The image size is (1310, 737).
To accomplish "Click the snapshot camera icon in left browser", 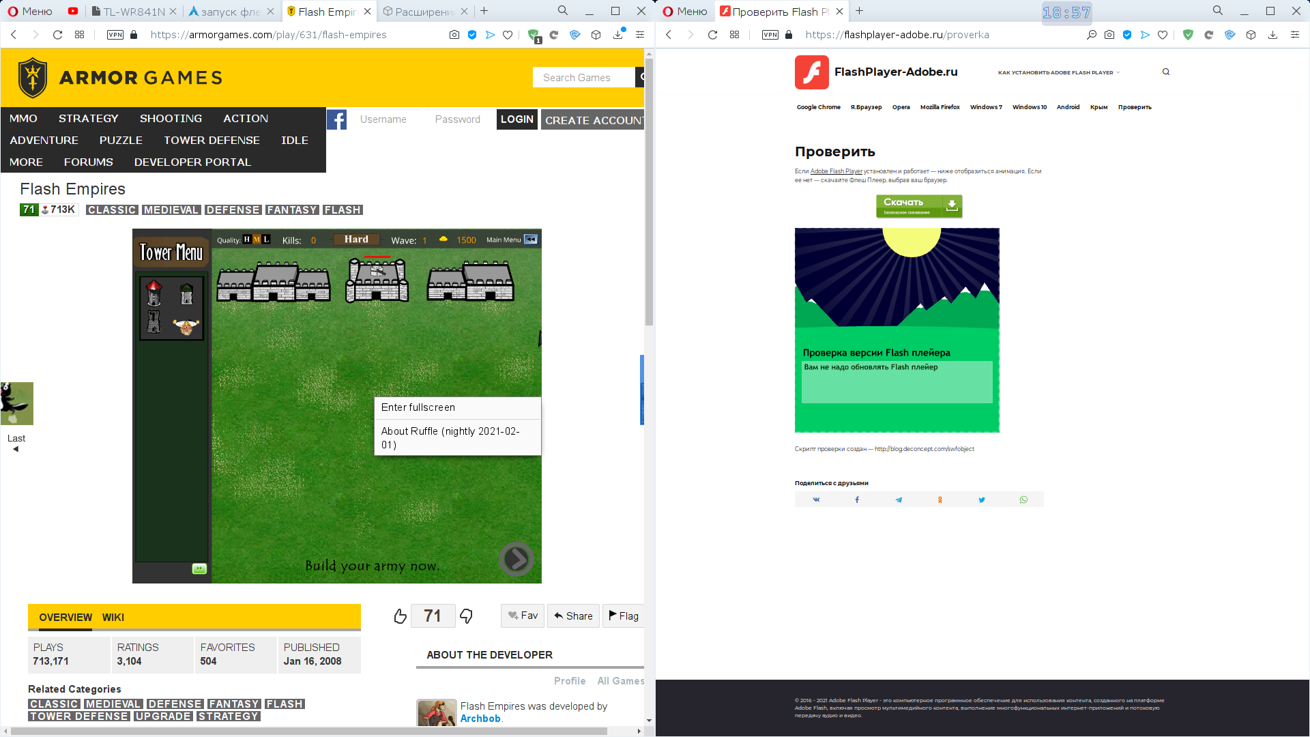I will pyautogui.click(x=454, y=35).
